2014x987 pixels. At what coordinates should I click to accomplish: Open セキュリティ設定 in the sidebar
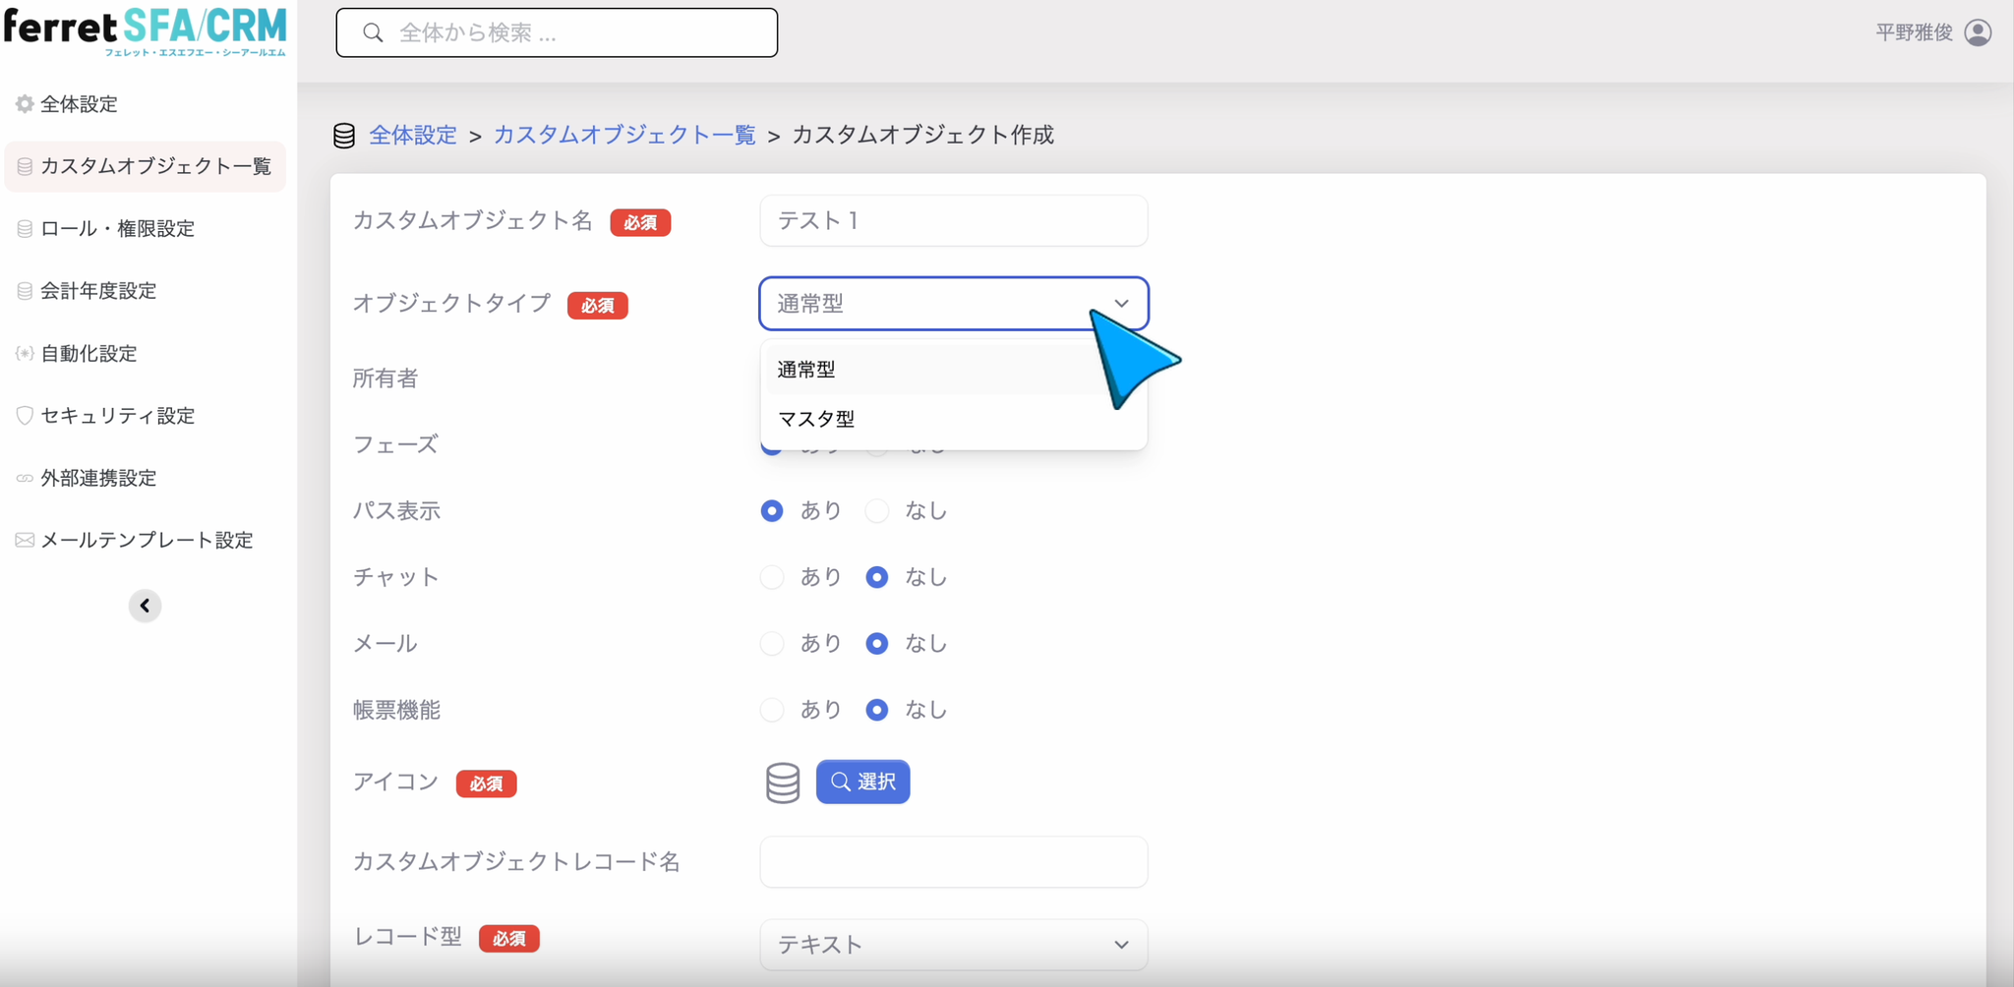tap(117, 416)
